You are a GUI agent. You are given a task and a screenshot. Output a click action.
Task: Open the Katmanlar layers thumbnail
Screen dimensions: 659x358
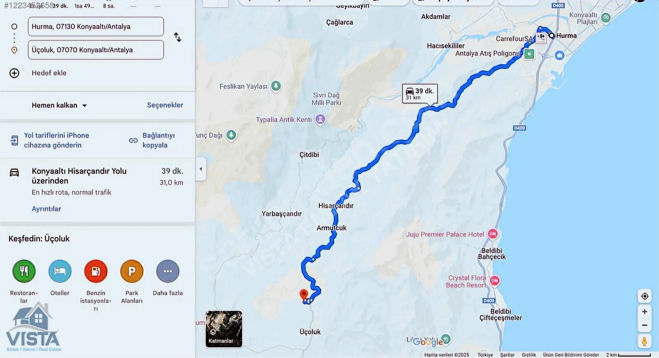pos(224,329)
